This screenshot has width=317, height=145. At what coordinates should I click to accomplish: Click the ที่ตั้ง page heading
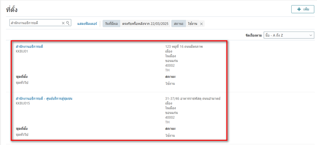click(x=12, y=10)
